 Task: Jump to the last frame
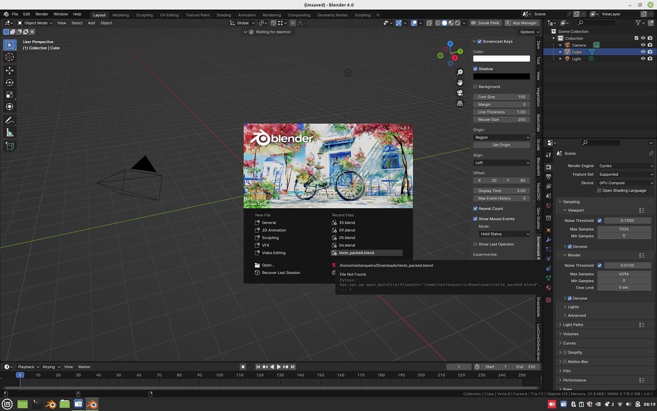point(293,366)
